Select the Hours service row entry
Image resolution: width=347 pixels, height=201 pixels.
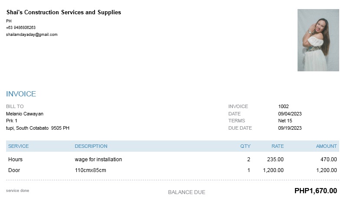tap(15, 160)
